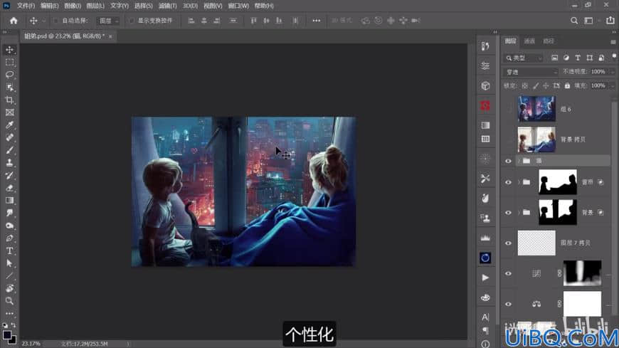
Task: Open the search magnifier in top right
Action: tap(574, 21)
